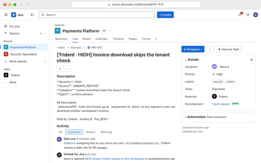261x163 pixels.
Task: Focus the Search input field
Action: click(x=97, y=15)
